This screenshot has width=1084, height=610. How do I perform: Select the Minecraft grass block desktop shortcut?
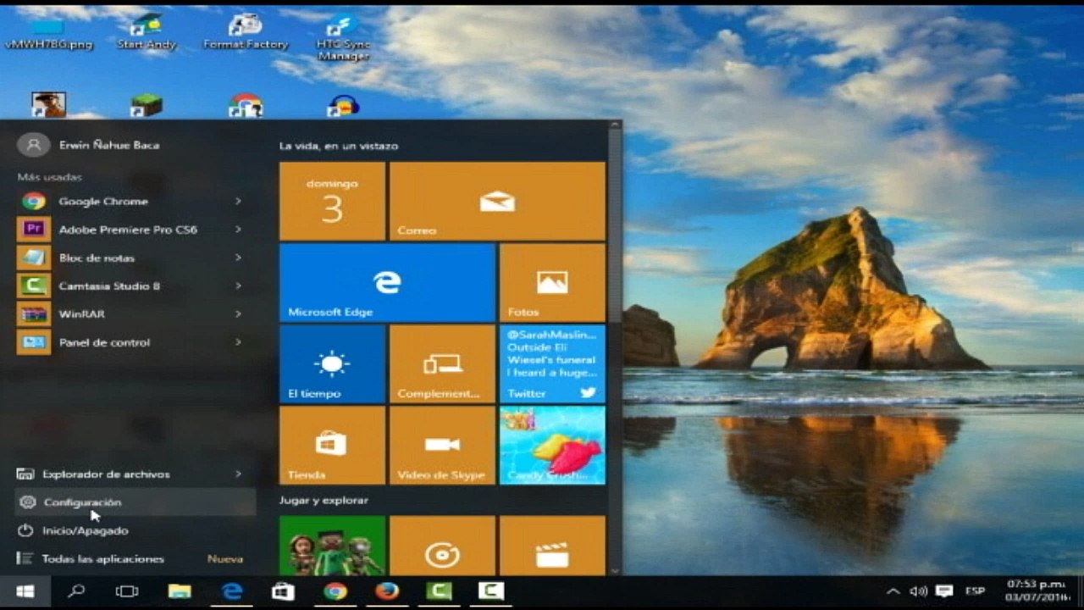[x=147, y=105]
